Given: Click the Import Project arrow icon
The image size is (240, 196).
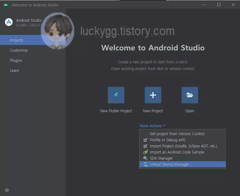Looking at the screenshot, I should (x=145, y=146).
